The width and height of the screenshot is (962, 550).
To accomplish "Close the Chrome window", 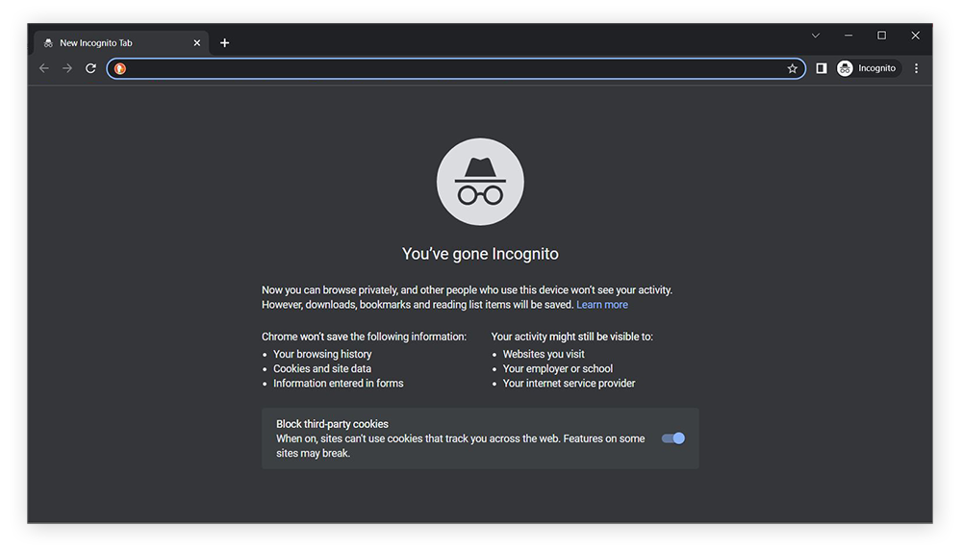I will click(x=915, y=36).
